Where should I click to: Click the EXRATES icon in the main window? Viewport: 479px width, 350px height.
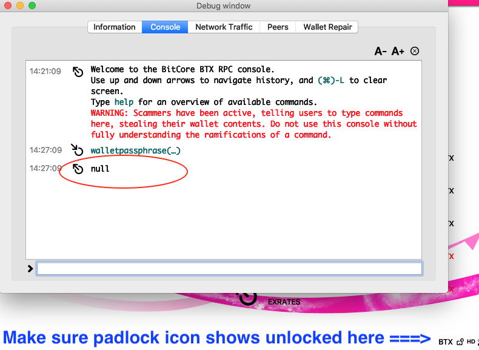(247, 298)
